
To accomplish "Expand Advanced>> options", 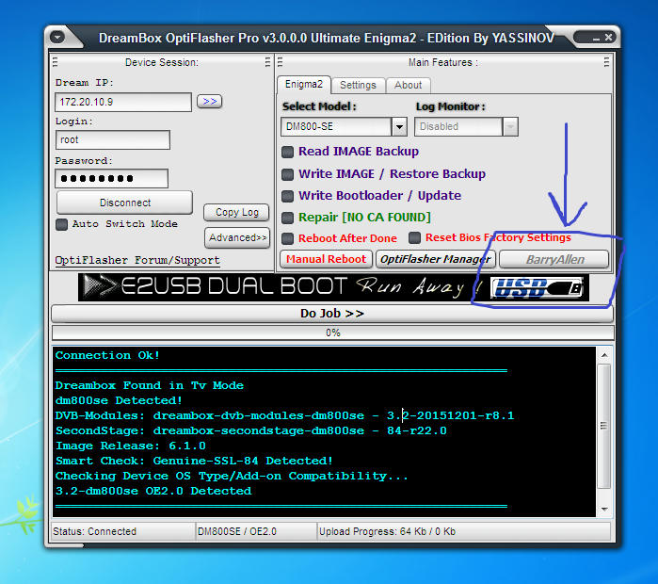I will (x=237, y=237).
